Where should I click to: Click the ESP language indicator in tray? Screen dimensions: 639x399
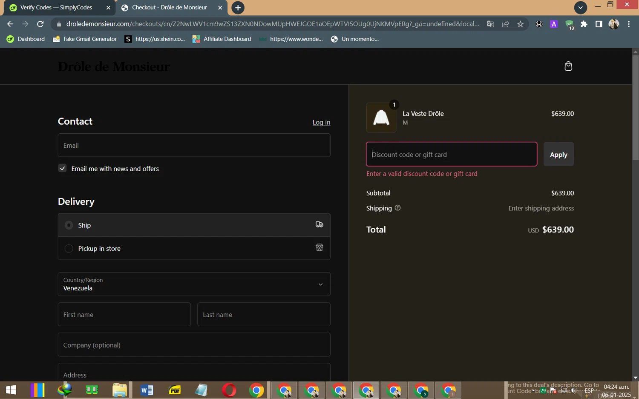[589, 390]
